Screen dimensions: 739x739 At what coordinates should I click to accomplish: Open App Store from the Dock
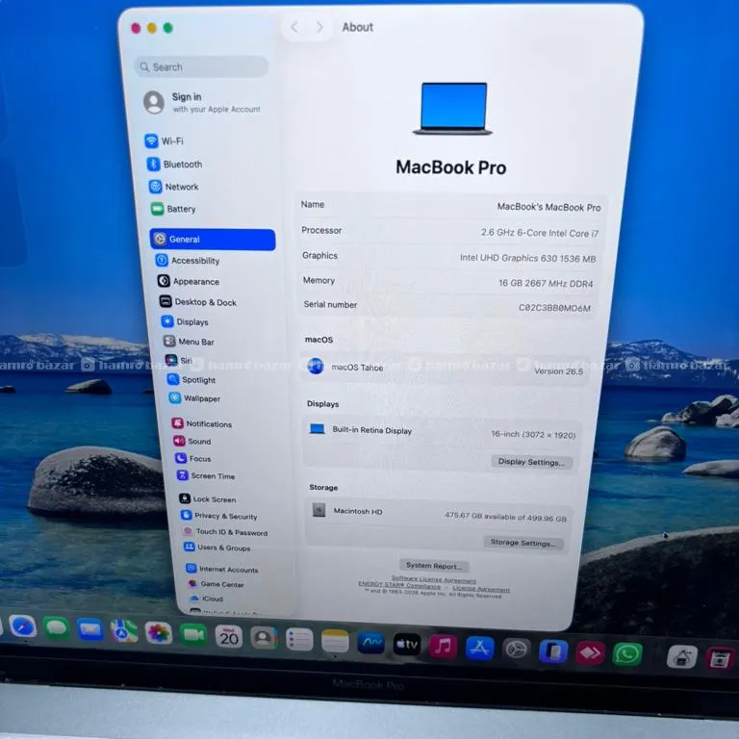pos(479,648)
